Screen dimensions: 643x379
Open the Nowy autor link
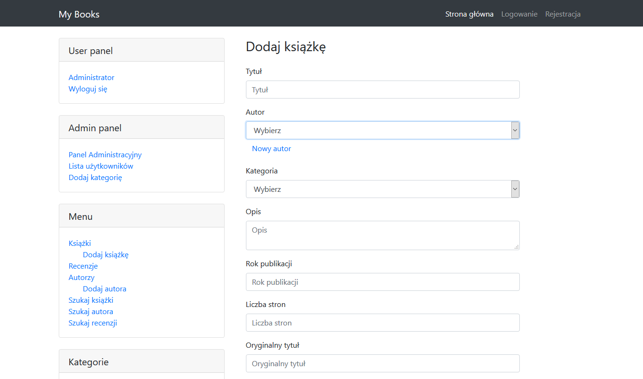[272, 149]
